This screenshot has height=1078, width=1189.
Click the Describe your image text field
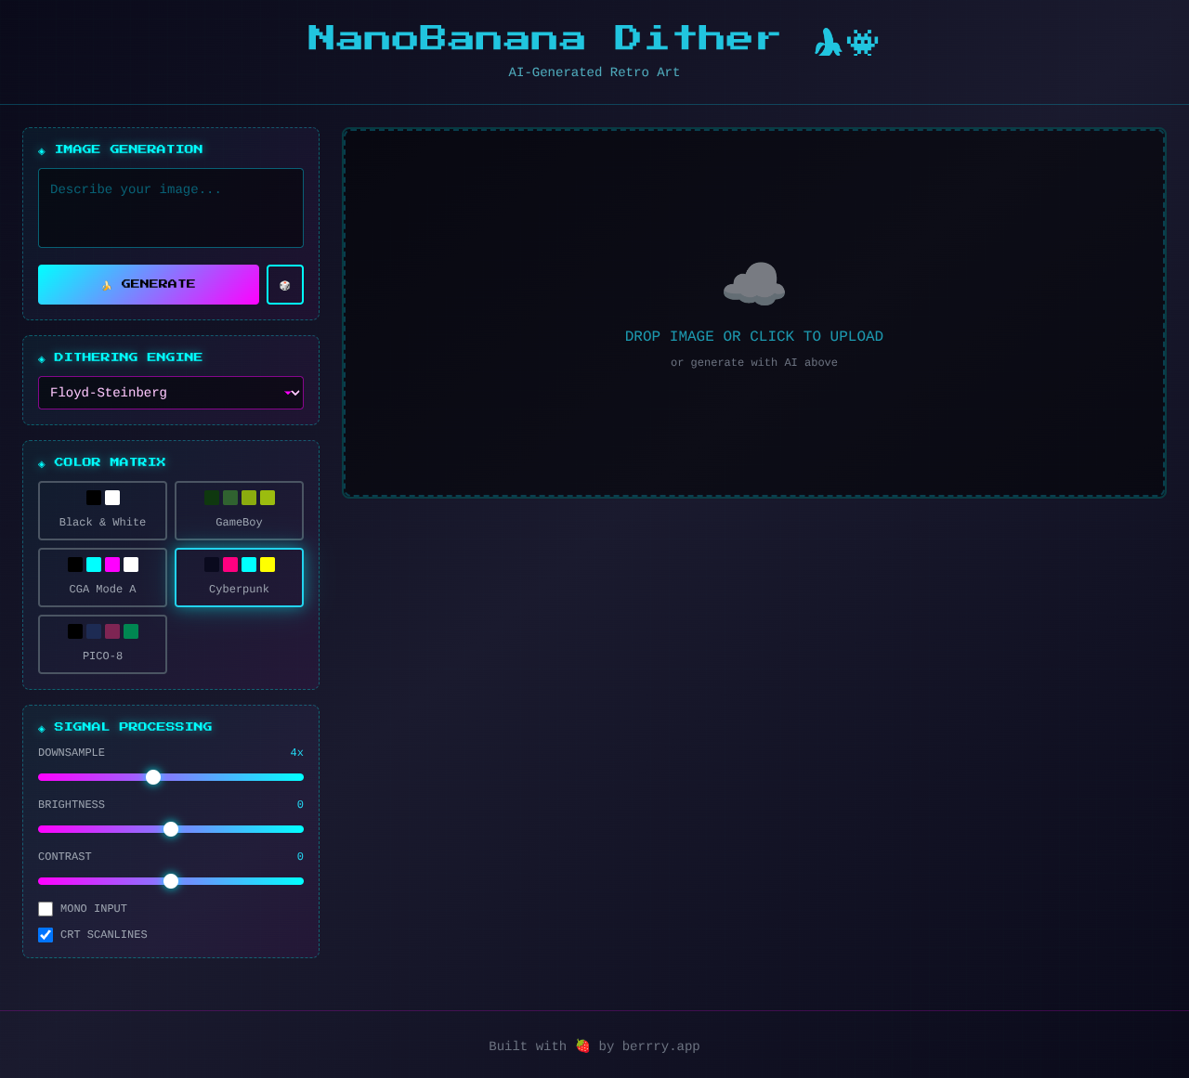pos(171,207)
